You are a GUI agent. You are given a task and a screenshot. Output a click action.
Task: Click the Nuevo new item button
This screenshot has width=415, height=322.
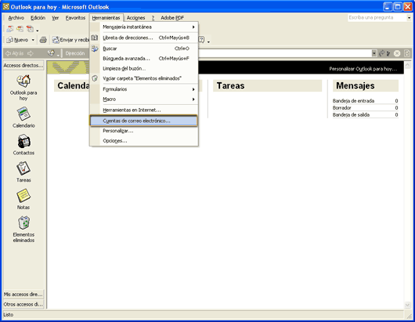point(18,40)
